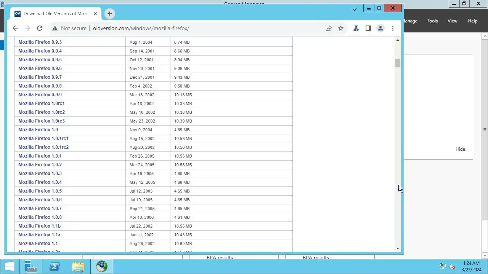Open Mozilla Firefox 0.9.3 link
The image size is (488, 274).
pyautogui.click(x=40, y=42)
